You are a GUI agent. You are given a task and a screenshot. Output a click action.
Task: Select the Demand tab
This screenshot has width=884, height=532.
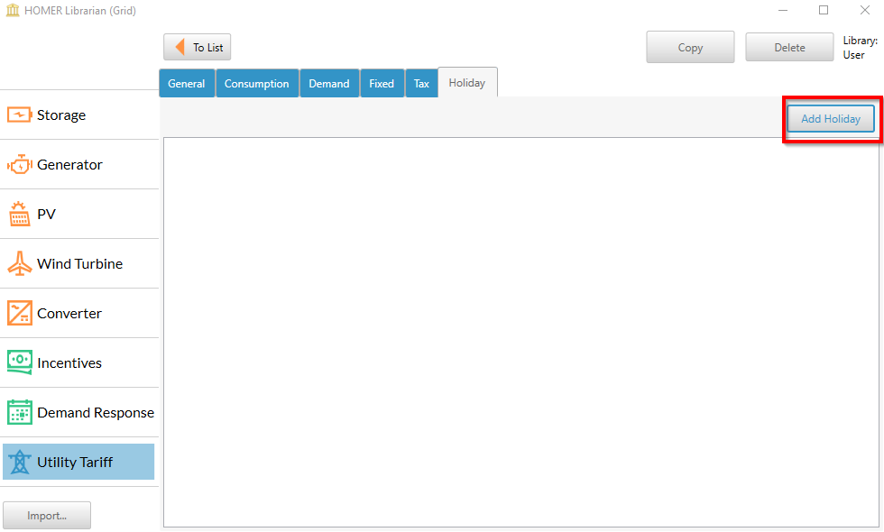click(x=329, y=83)
